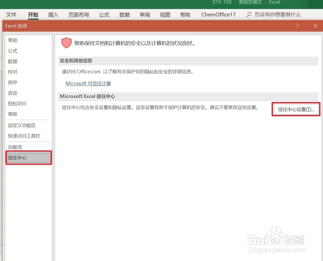The image size is (323, 261).
Task: Select 语言 in options sidebar
Action: click(x=29, y=93)
